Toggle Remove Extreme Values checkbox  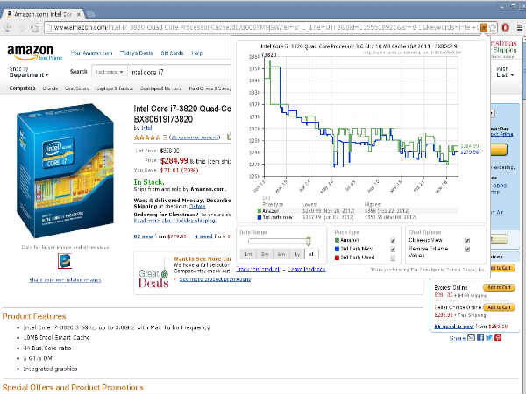(467, 250)
